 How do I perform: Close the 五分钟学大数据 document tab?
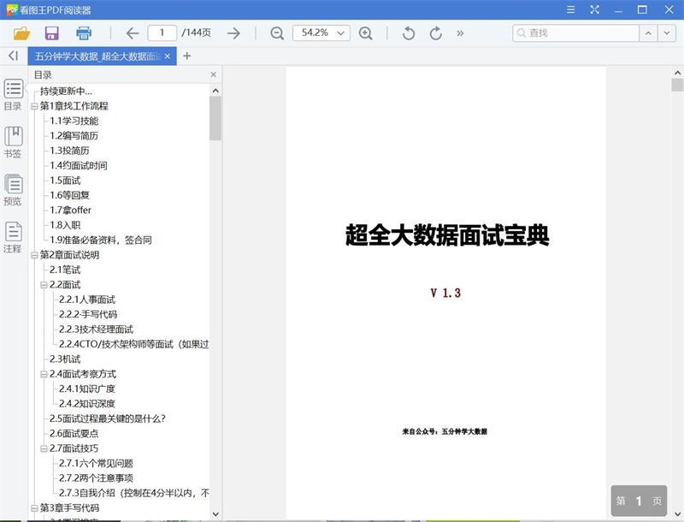168,56
